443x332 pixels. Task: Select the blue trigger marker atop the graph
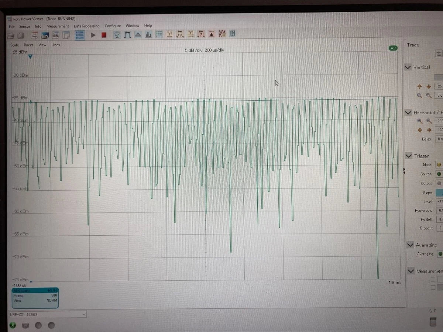(30, 56)
